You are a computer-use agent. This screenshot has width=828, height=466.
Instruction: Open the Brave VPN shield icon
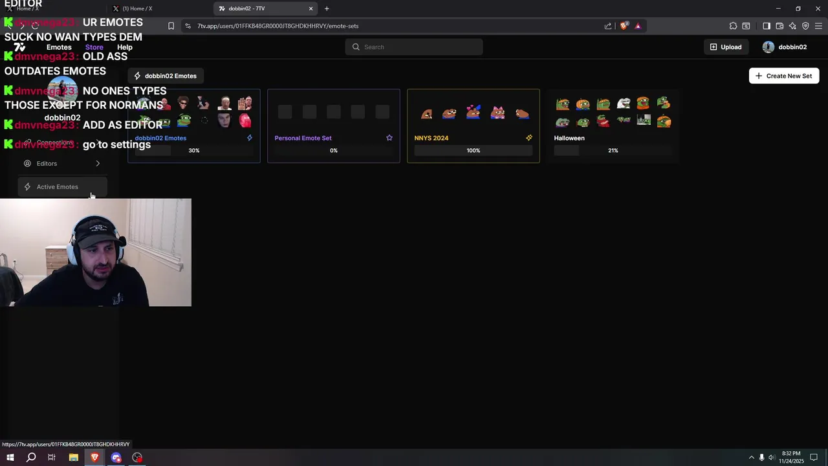point(805,26)
